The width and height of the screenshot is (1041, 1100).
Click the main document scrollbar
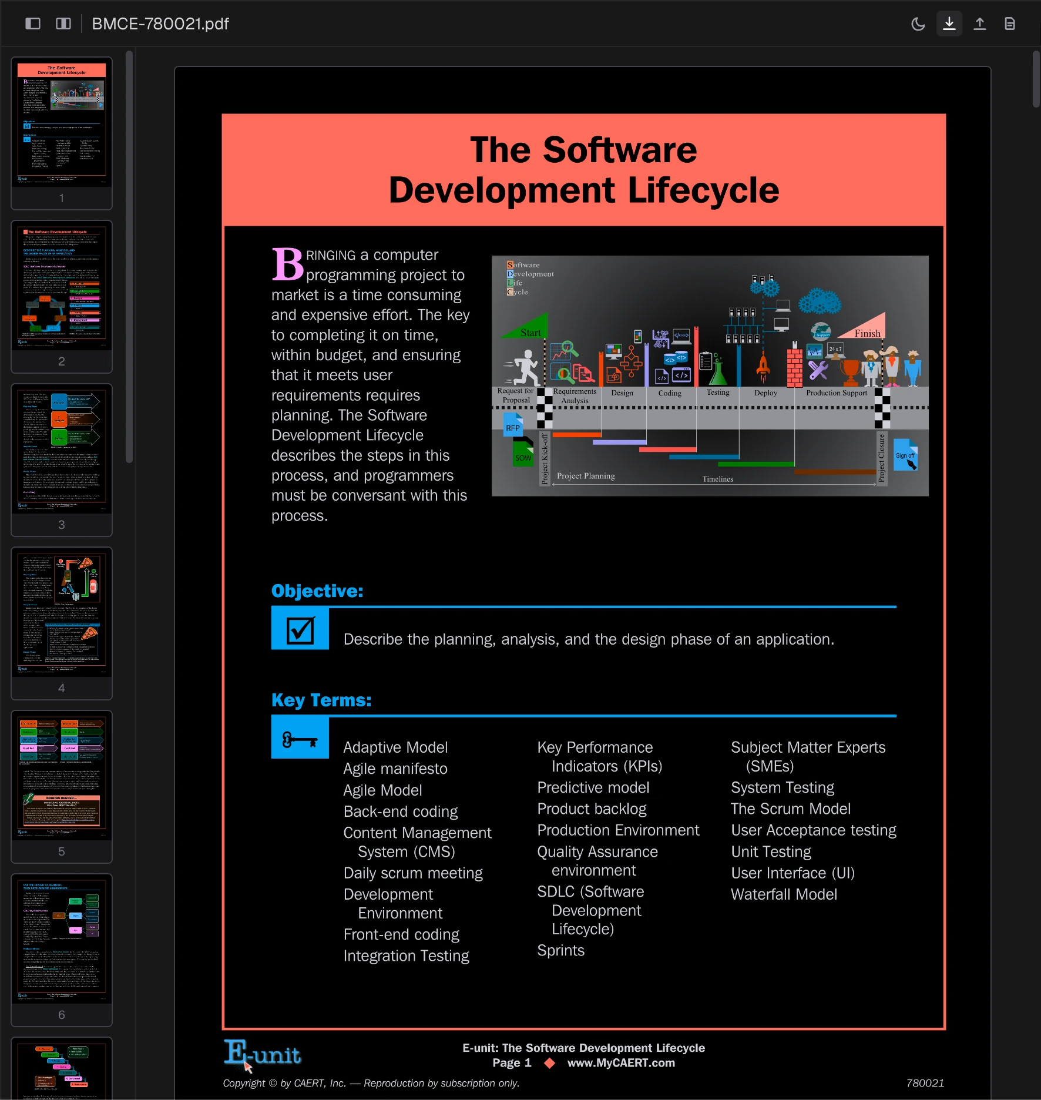pos(1036,79)
